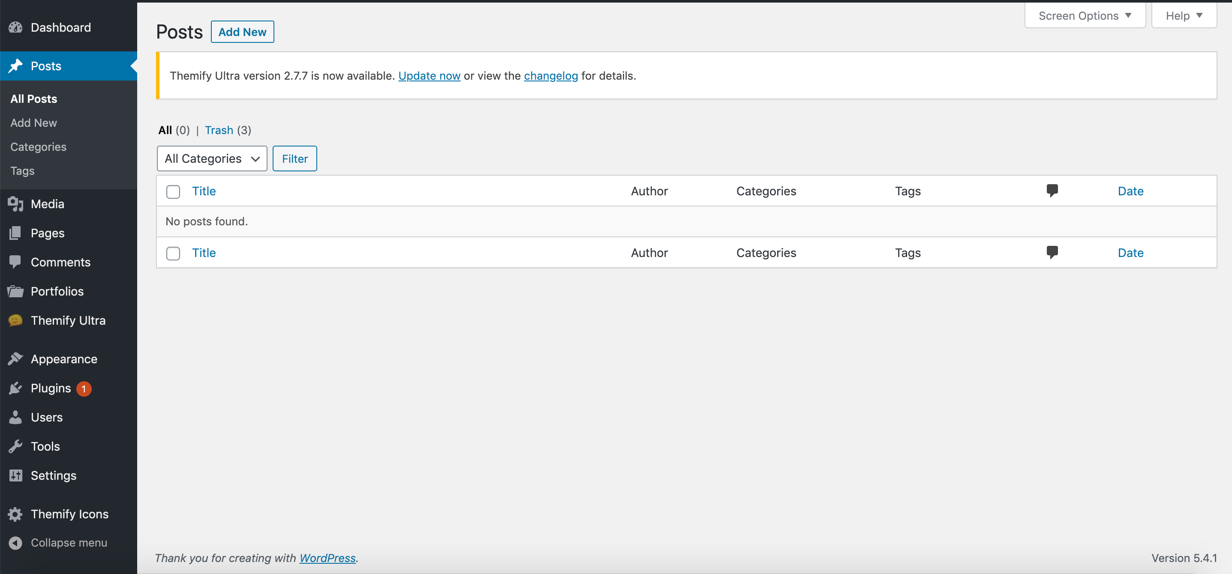The image size is (1232, 574).
Task: Sort posts by the Date column header
Action: pos(1130,191)
